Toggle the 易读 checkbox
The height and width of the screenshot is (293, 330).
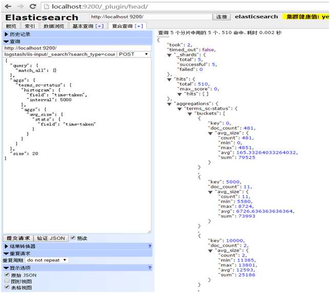click(x=73, y=238)
